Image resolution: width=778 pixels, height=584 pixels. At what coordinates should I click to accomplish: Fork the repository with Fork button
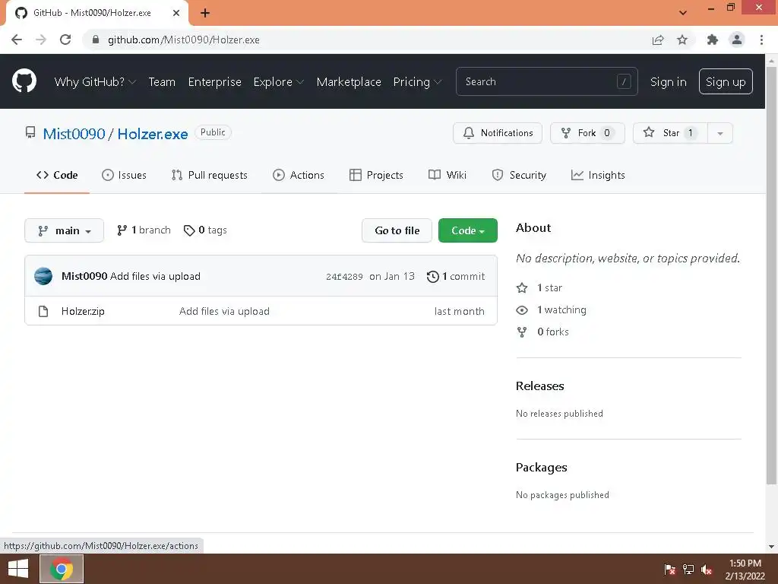pos(587,133)
